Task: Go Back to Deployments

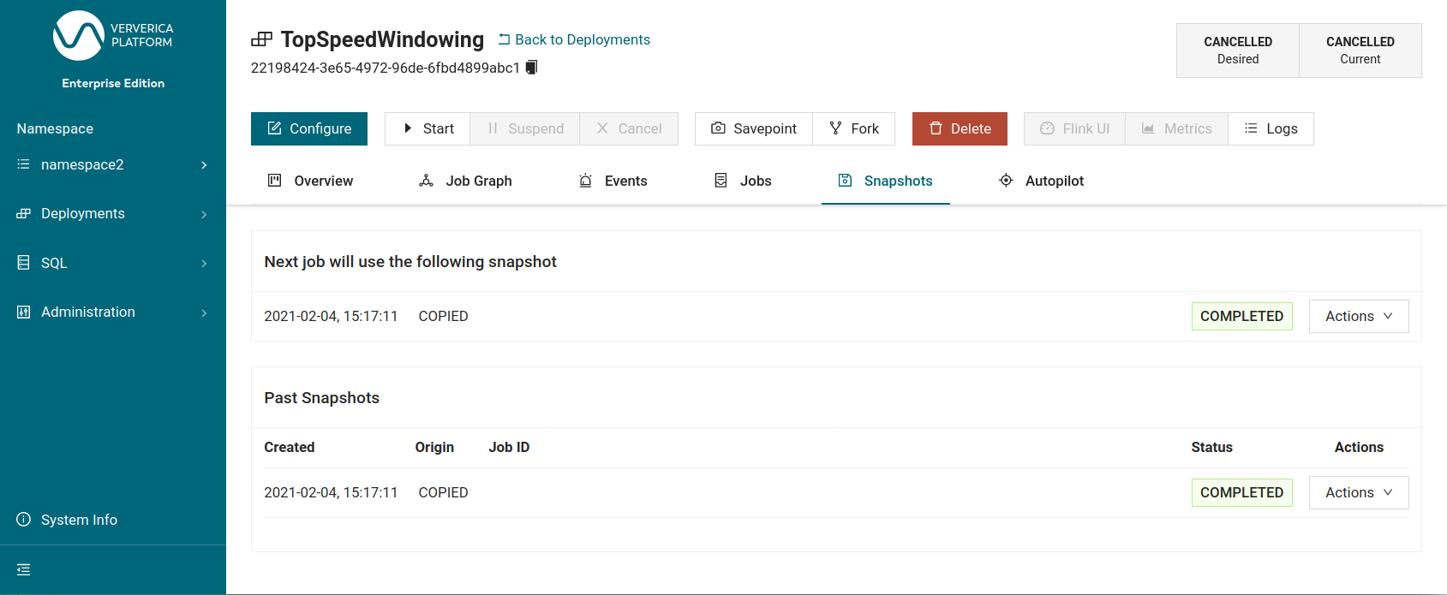Action: click(x=574, y=39)
